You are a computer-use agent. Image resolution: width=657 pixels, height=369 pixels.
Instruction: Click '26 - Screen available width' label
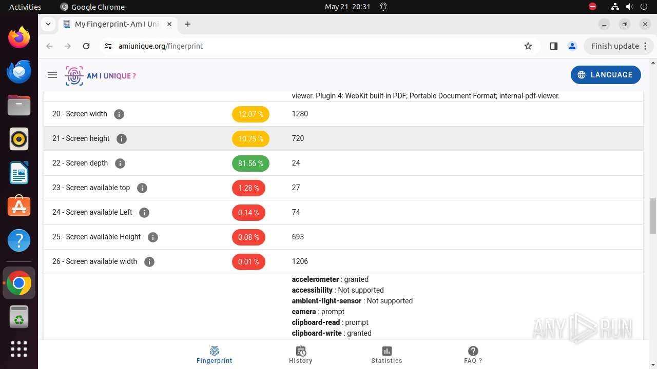[94, 261]
